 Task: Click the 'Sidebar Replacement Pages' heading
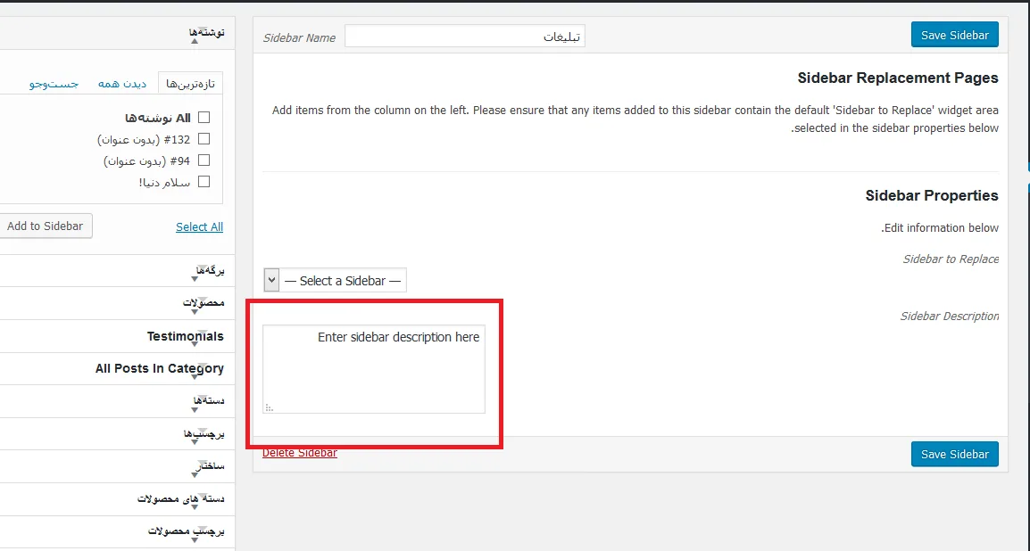[x=898, y=78]
